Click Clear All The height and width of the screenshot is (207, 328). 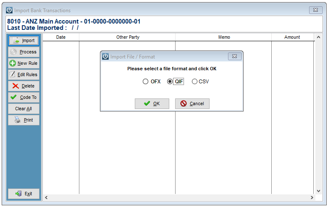pos(24,109)
